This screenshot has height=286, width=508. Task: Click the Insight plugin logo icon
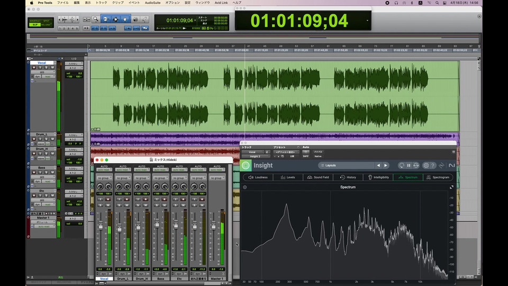(x=246, y=165)
